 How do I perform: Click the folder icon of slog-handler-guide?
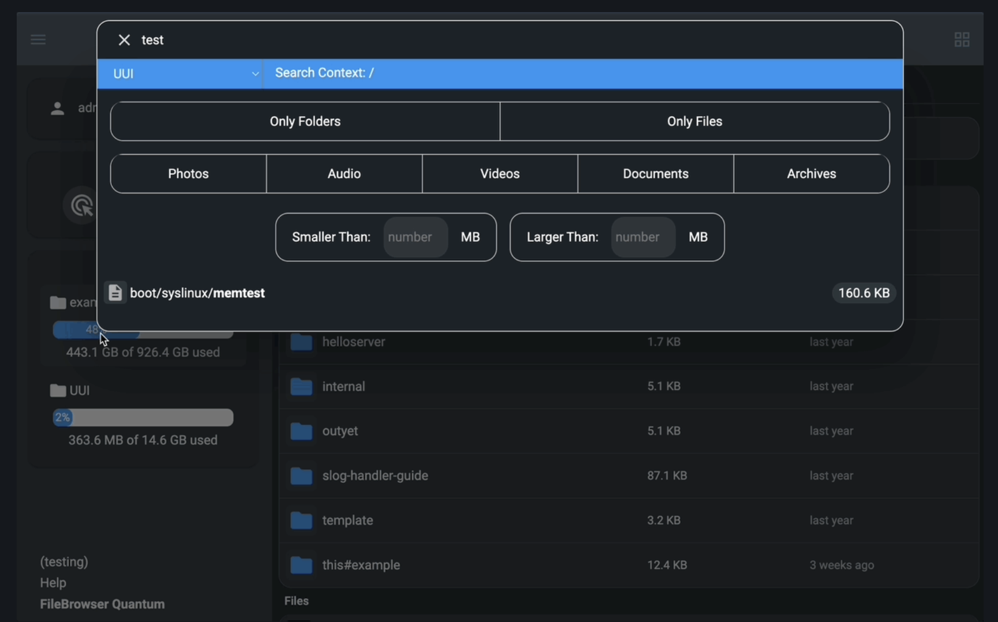click(x=301, y=475)
